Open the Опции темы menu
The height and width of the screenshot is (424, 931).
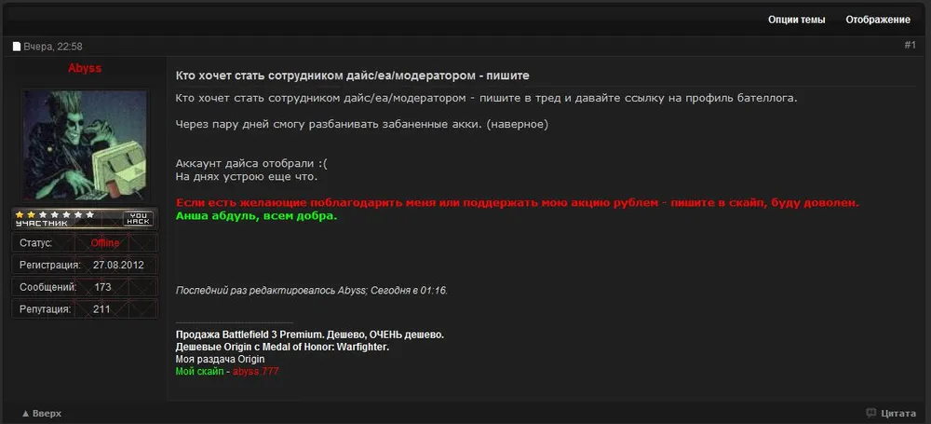coord(796,20)
